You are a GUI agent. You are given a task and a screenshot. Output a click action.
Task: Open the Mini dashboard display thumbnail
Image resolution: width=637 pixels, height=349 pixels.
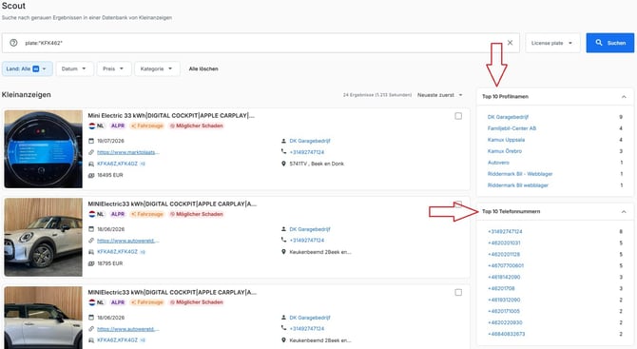[x=44, y=149]
